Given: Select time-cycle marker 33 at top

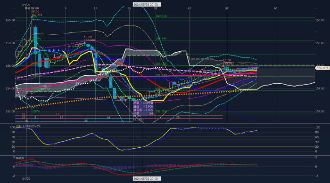Looking at the screenshot, I should pos(155,8).
